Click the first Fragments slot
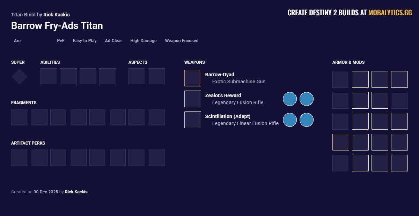The width and height of the screenshot is (419, 216). click(x=20, y=117)
